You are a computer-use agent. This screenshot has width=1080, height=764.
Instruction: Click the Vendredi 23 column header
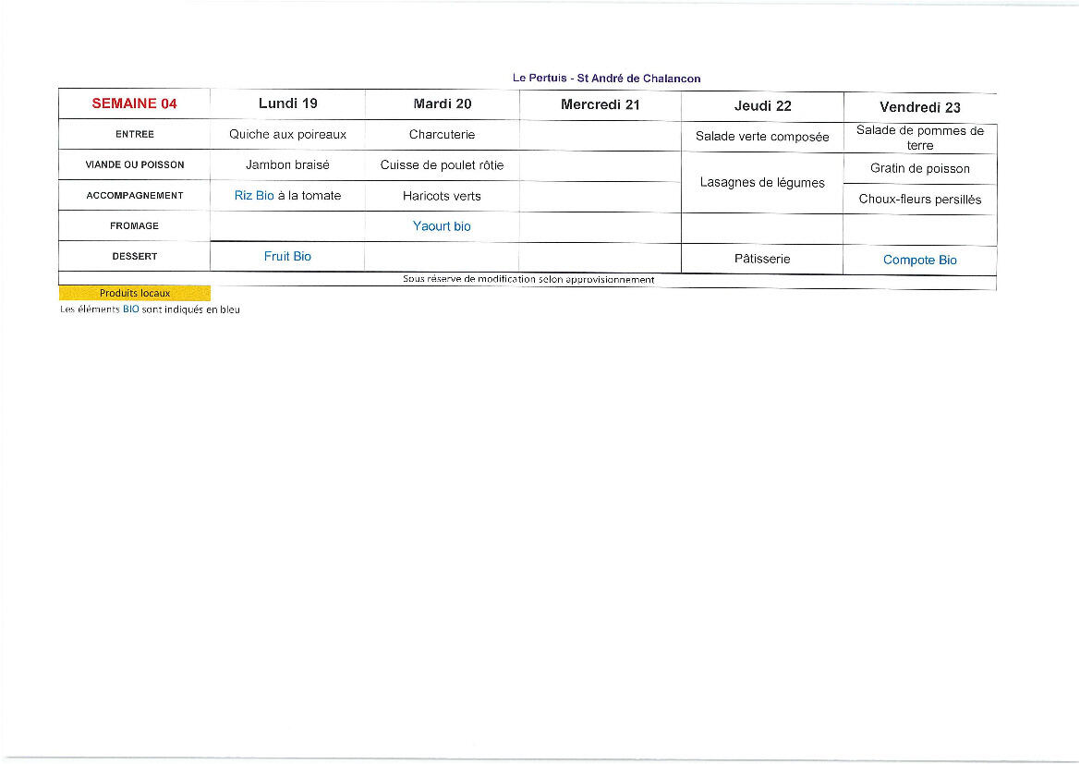pos(919,107)
